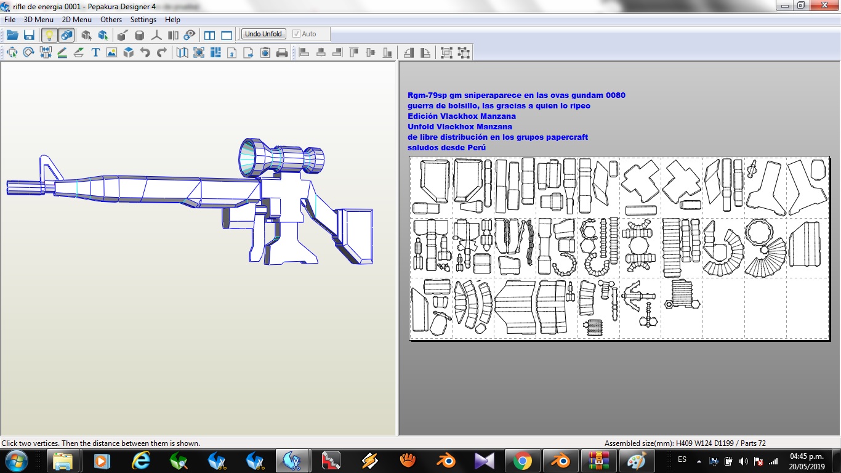Select the circular rotate tool
The image size is (841, 473).
click(28, 52)
